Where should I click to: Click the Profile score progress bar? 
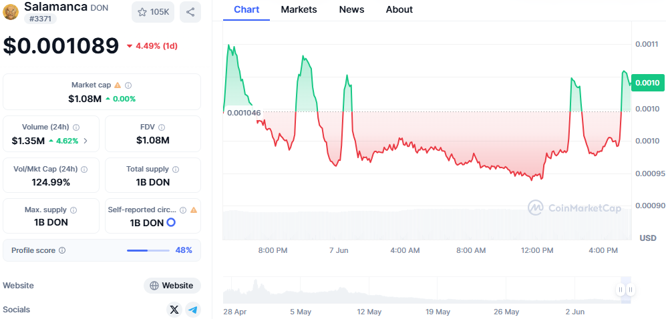click(x=148, y=250)
